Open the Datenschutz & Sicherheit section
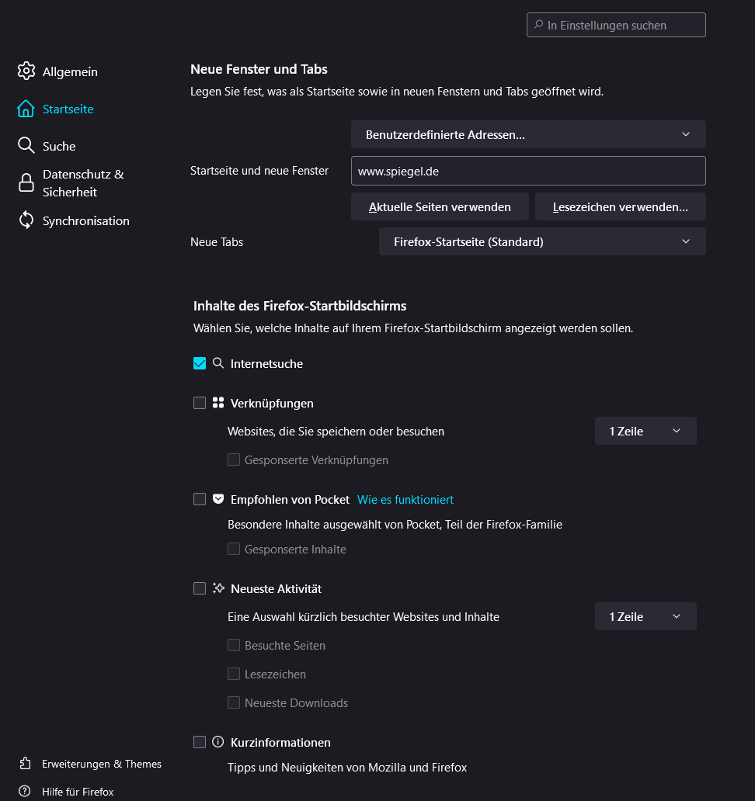Viewport: 755px width, 801px height. coord(82,183)
